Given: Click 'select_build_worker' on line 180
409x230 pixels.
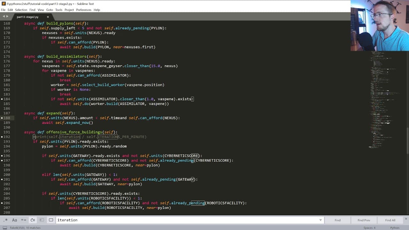Looking at the screenshot, I should click(103, 85).
